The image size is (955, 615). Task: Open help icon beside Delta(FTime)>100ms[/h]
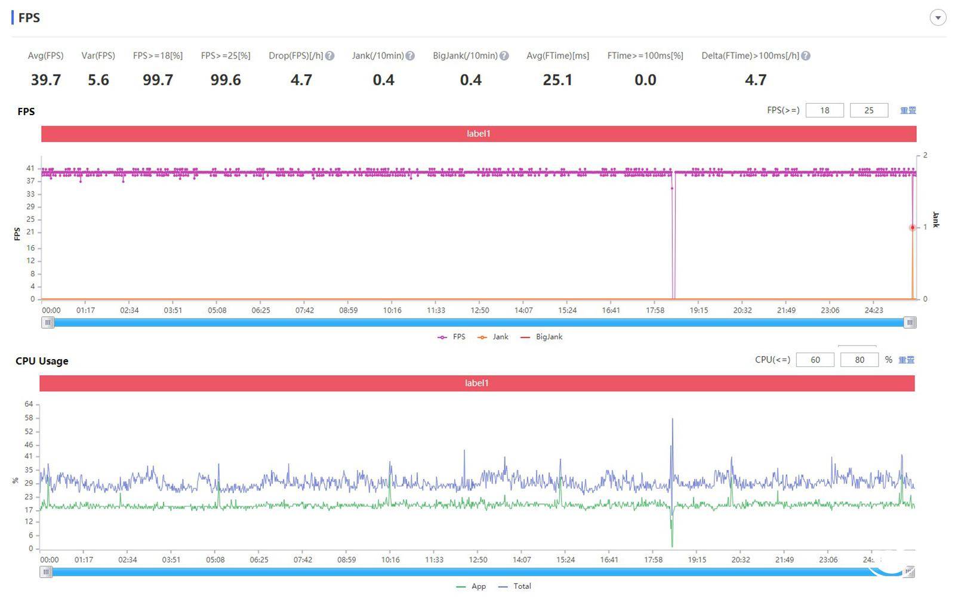click(806, 56)
